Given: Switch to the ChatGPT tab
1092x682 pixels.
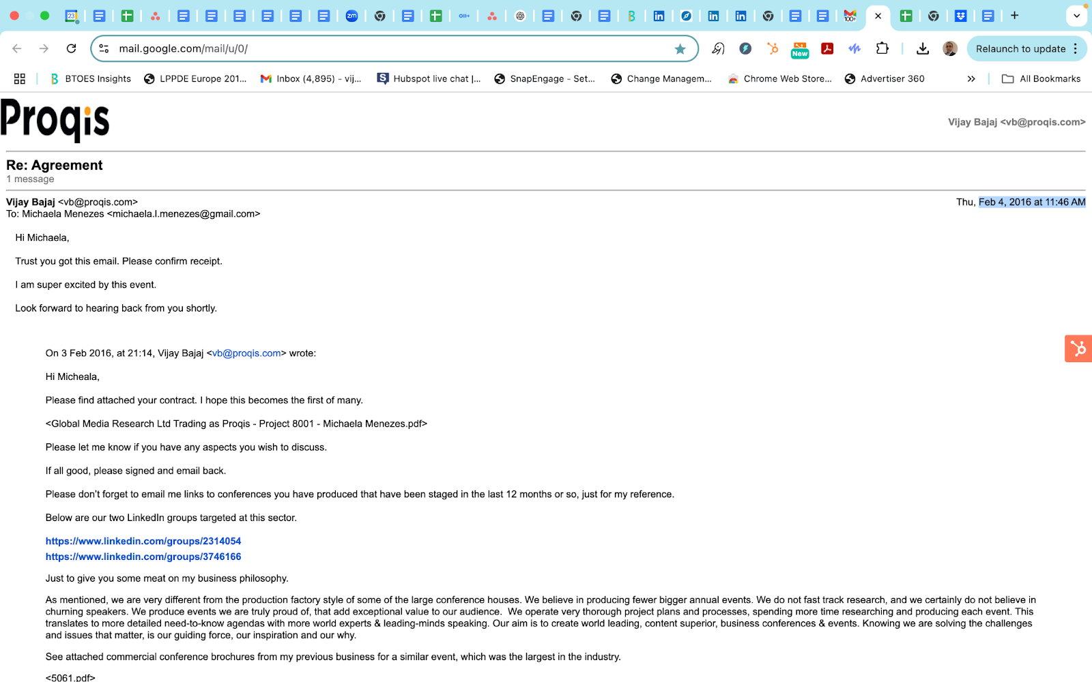Looking at the screenshot, I should [520, 16].
